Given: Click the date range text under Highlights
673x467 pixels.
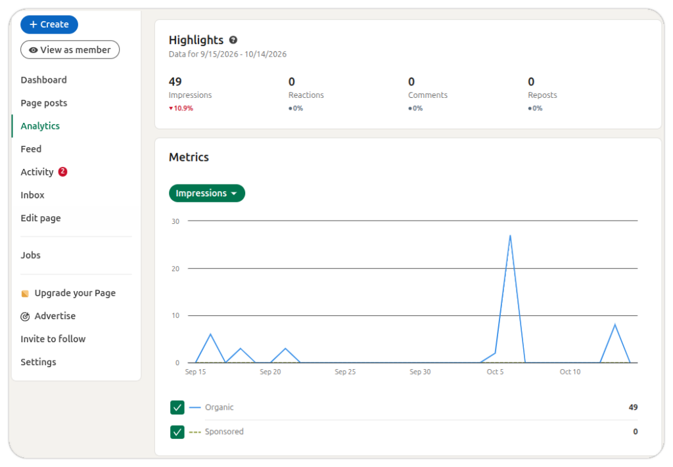Looking at the screenshot, I should pyautogui.click(x=227, y=55).
